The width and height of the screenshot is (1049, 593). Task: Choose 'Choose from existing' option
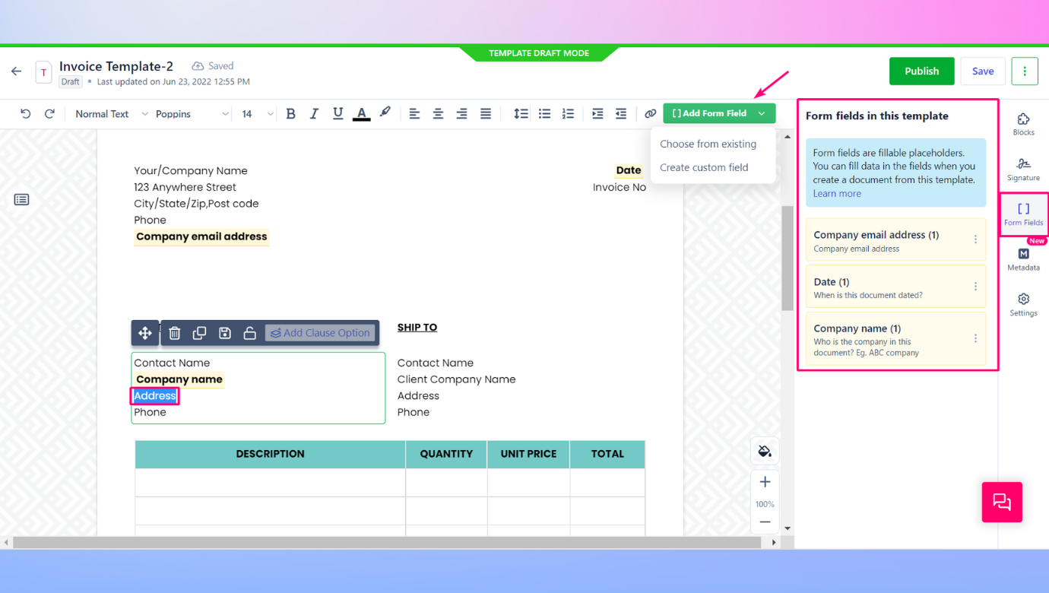[708, 144]
